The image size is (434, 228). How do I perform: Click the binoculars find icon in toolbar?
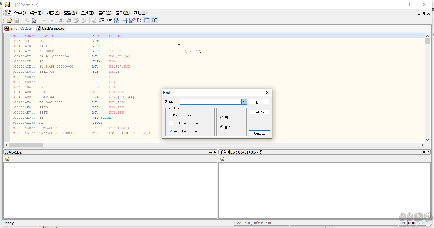point(34,20)
